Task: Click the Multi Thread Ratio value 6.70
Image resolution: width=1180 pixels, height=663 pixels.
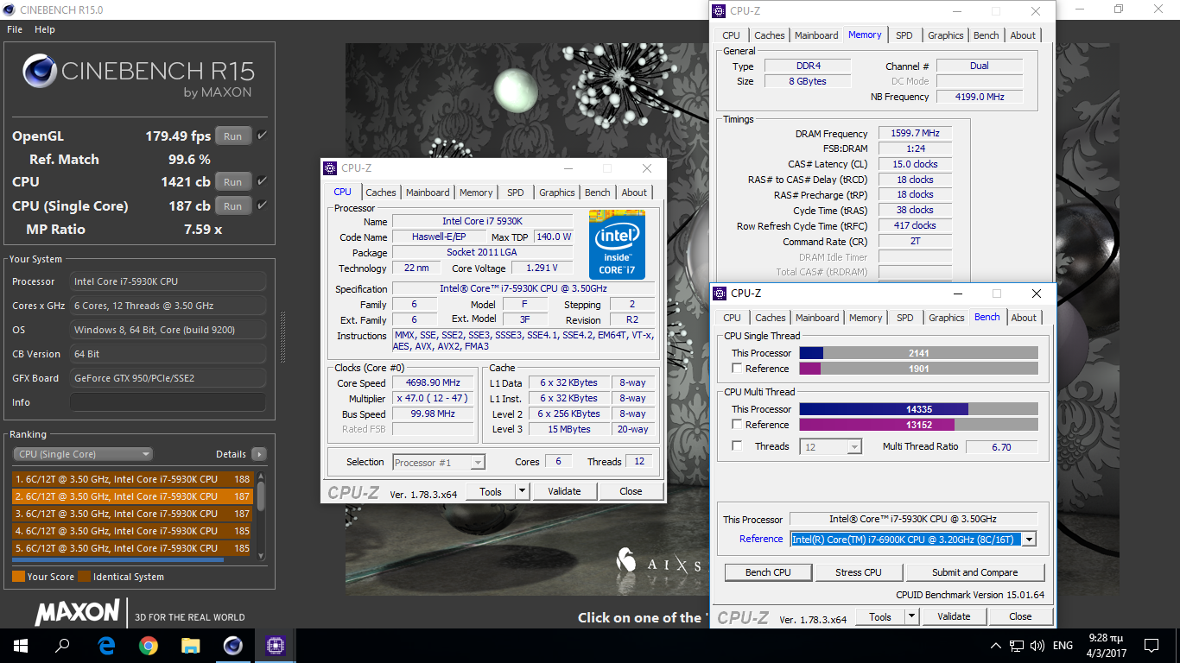Action: (x=1001, y=446)
